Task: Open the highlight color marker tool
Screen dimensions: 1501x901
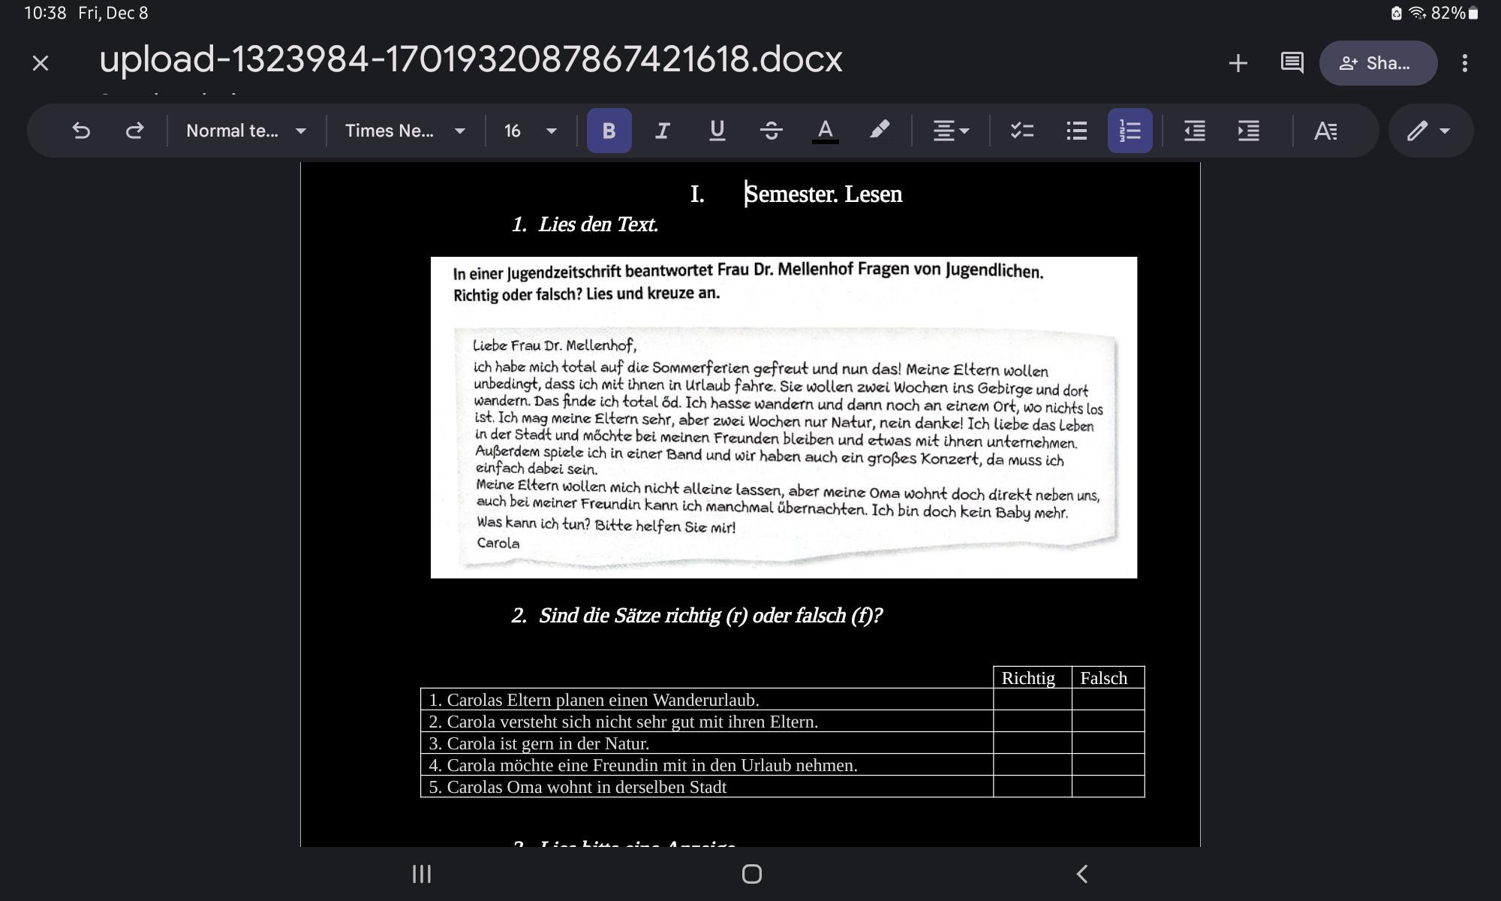Action: [879, 131]
